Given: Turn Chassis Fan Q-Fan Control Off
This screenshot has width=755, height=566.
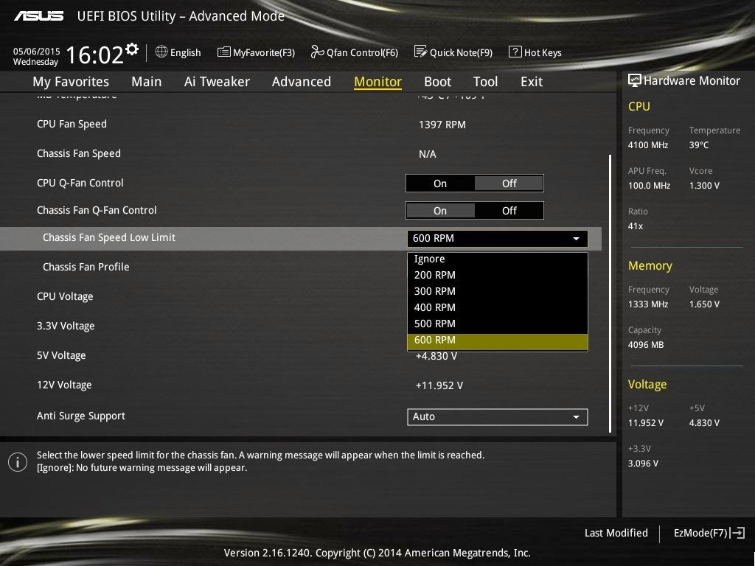Looking at the screenshot, I should pos(509,211).
